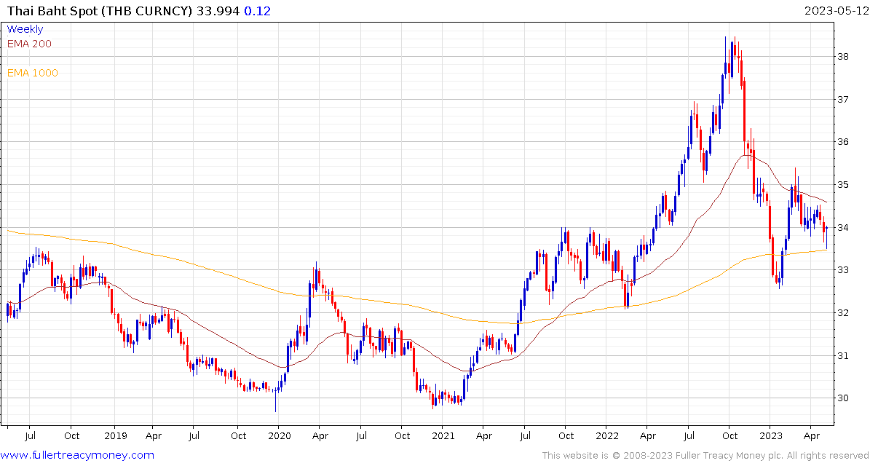Screen dimensions: 870x466
Task: Click the last price value 33.994
Action: click(x=218, y=10)
